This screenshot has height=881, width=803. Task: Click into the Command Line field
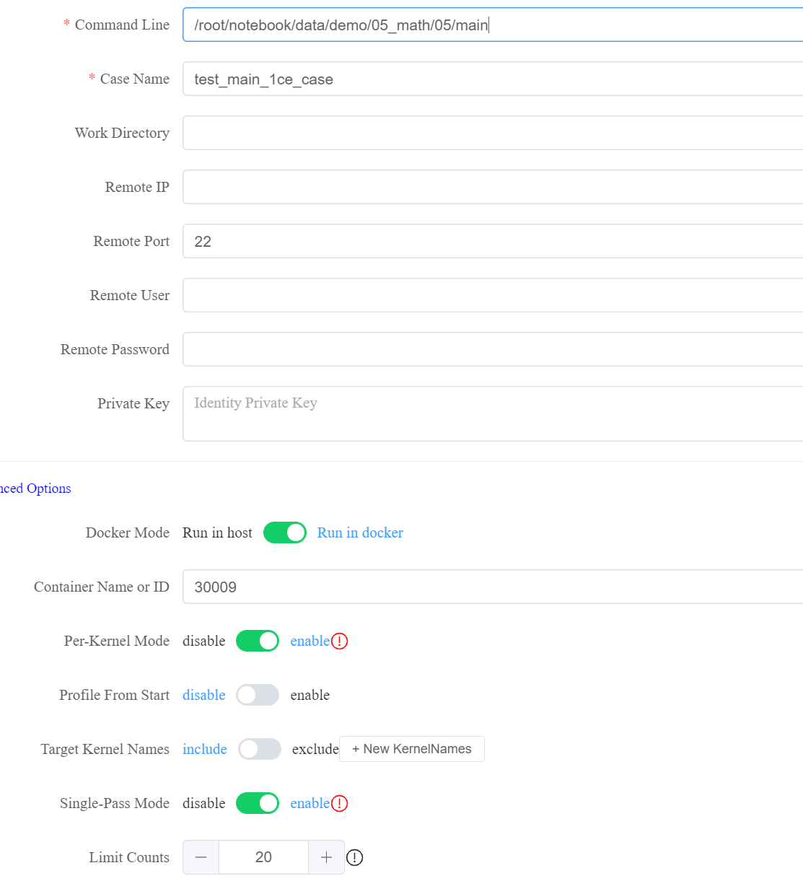tap(491, 25)
